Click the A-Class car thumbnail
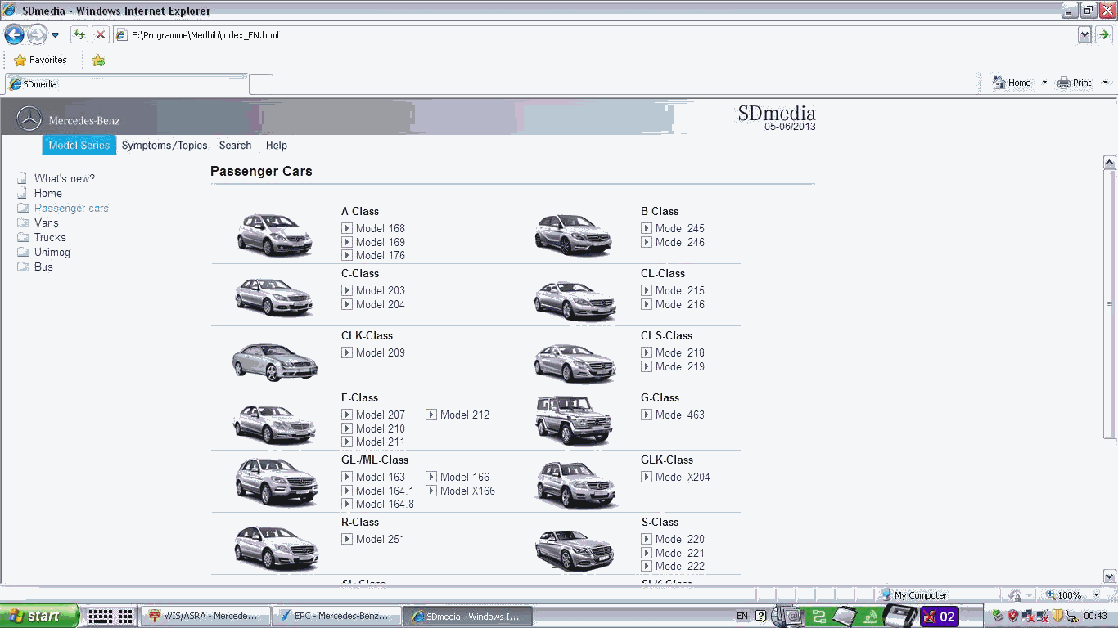 point(275,234)
